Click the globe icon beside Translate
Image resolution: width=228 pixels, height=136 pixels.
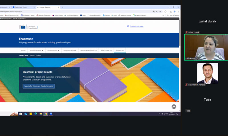pyautogui.click(x=128, y=26)
